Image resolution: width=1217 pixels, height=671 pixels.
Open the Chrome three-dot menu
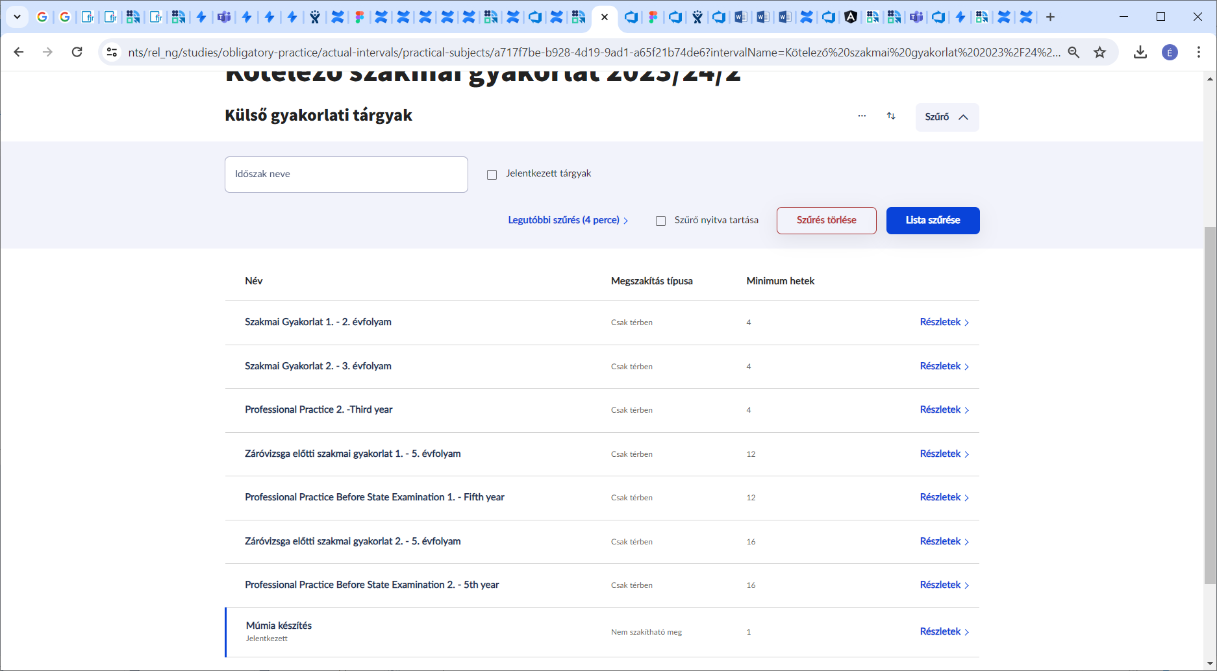click(1198, 52)
